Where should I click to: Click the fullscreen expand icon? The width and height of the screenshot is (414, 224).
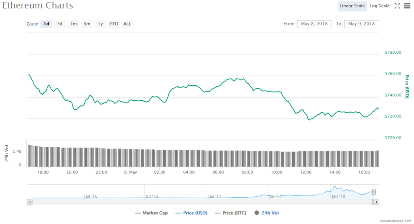pos(397,6)
